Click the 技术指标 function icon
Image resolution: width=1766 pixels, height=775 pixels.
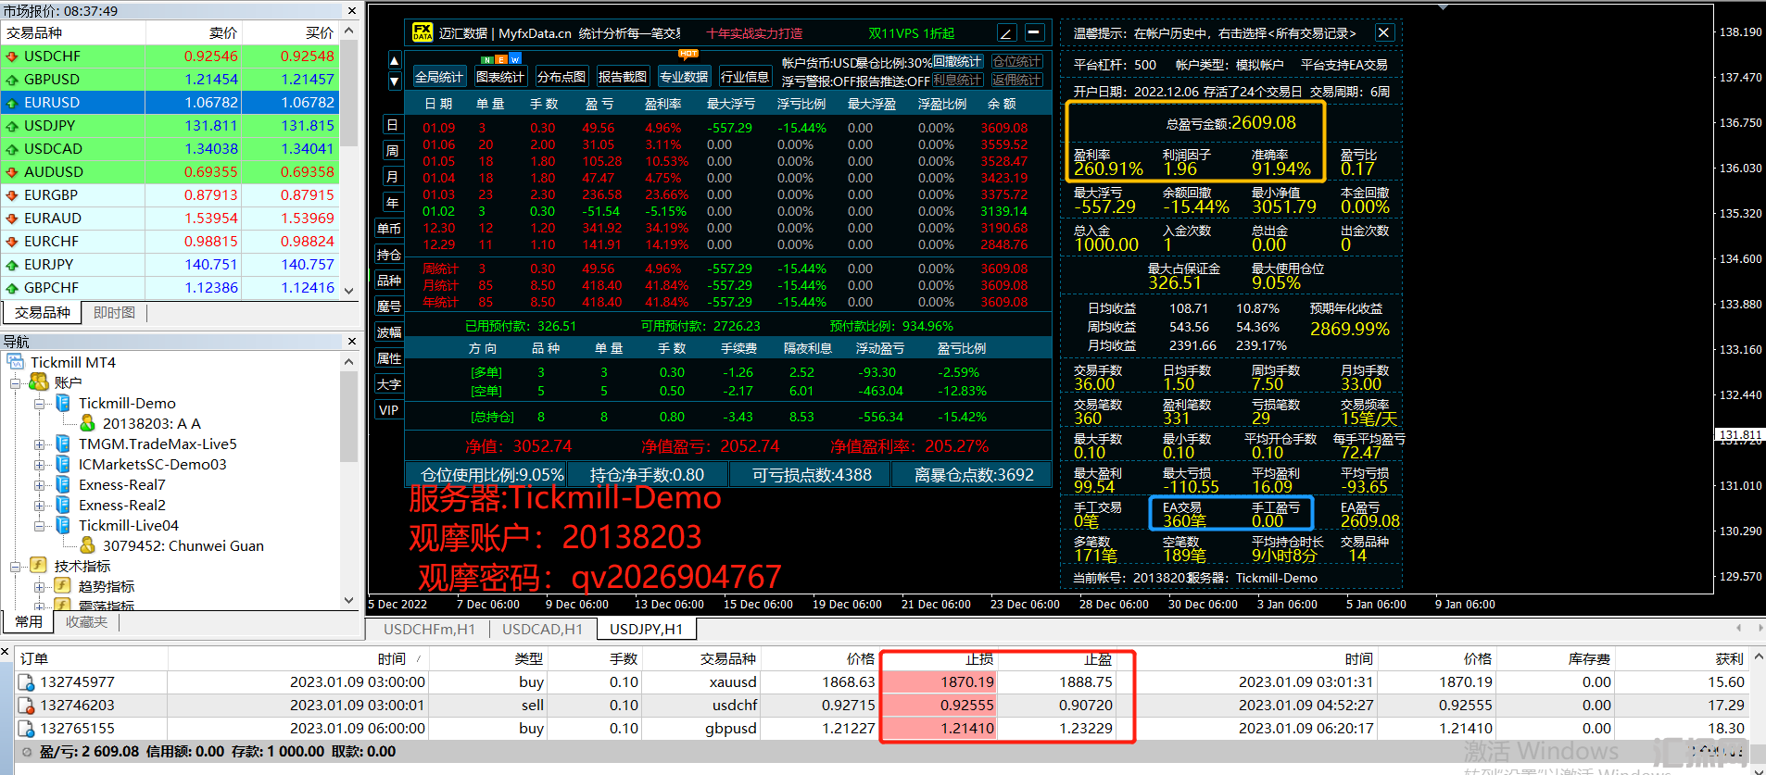[39, 566]
